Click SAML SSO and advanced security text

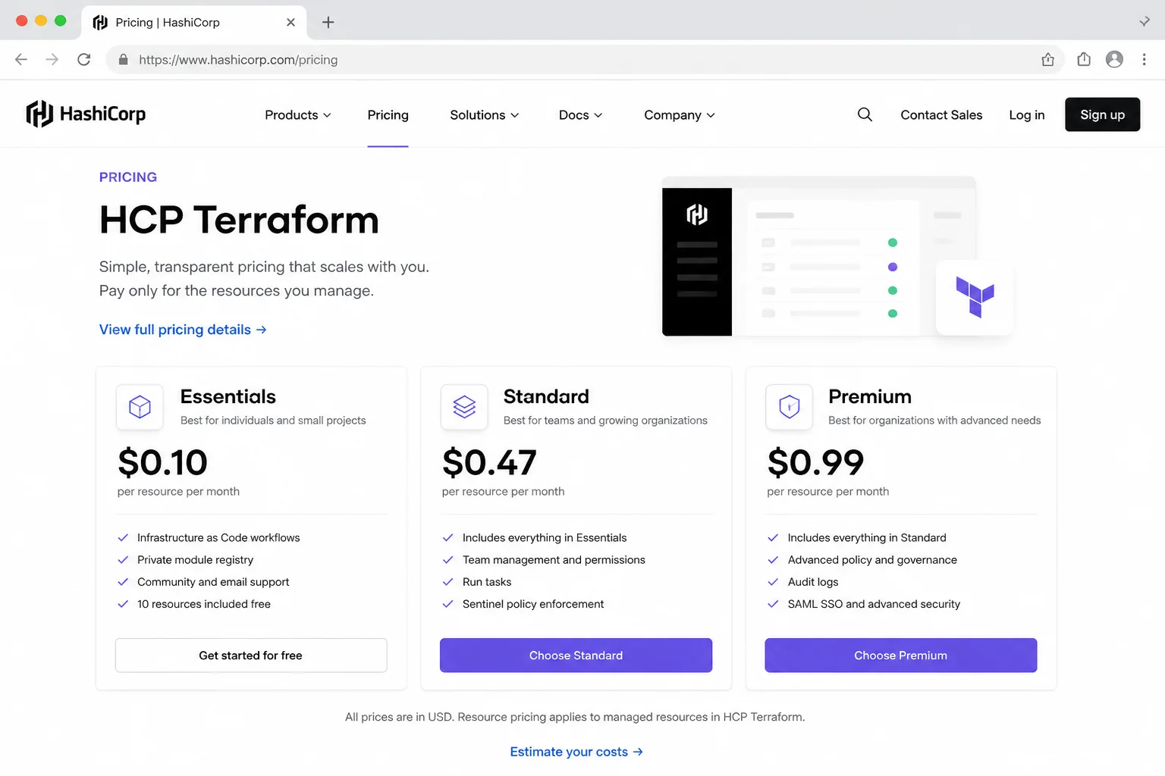(874, 604)
